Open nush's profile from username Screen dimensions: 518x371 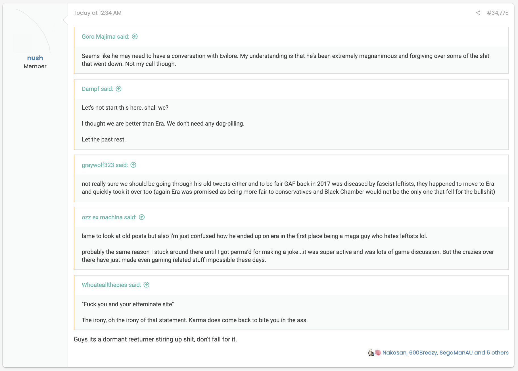pyautogui.click(x=35, y=58)
